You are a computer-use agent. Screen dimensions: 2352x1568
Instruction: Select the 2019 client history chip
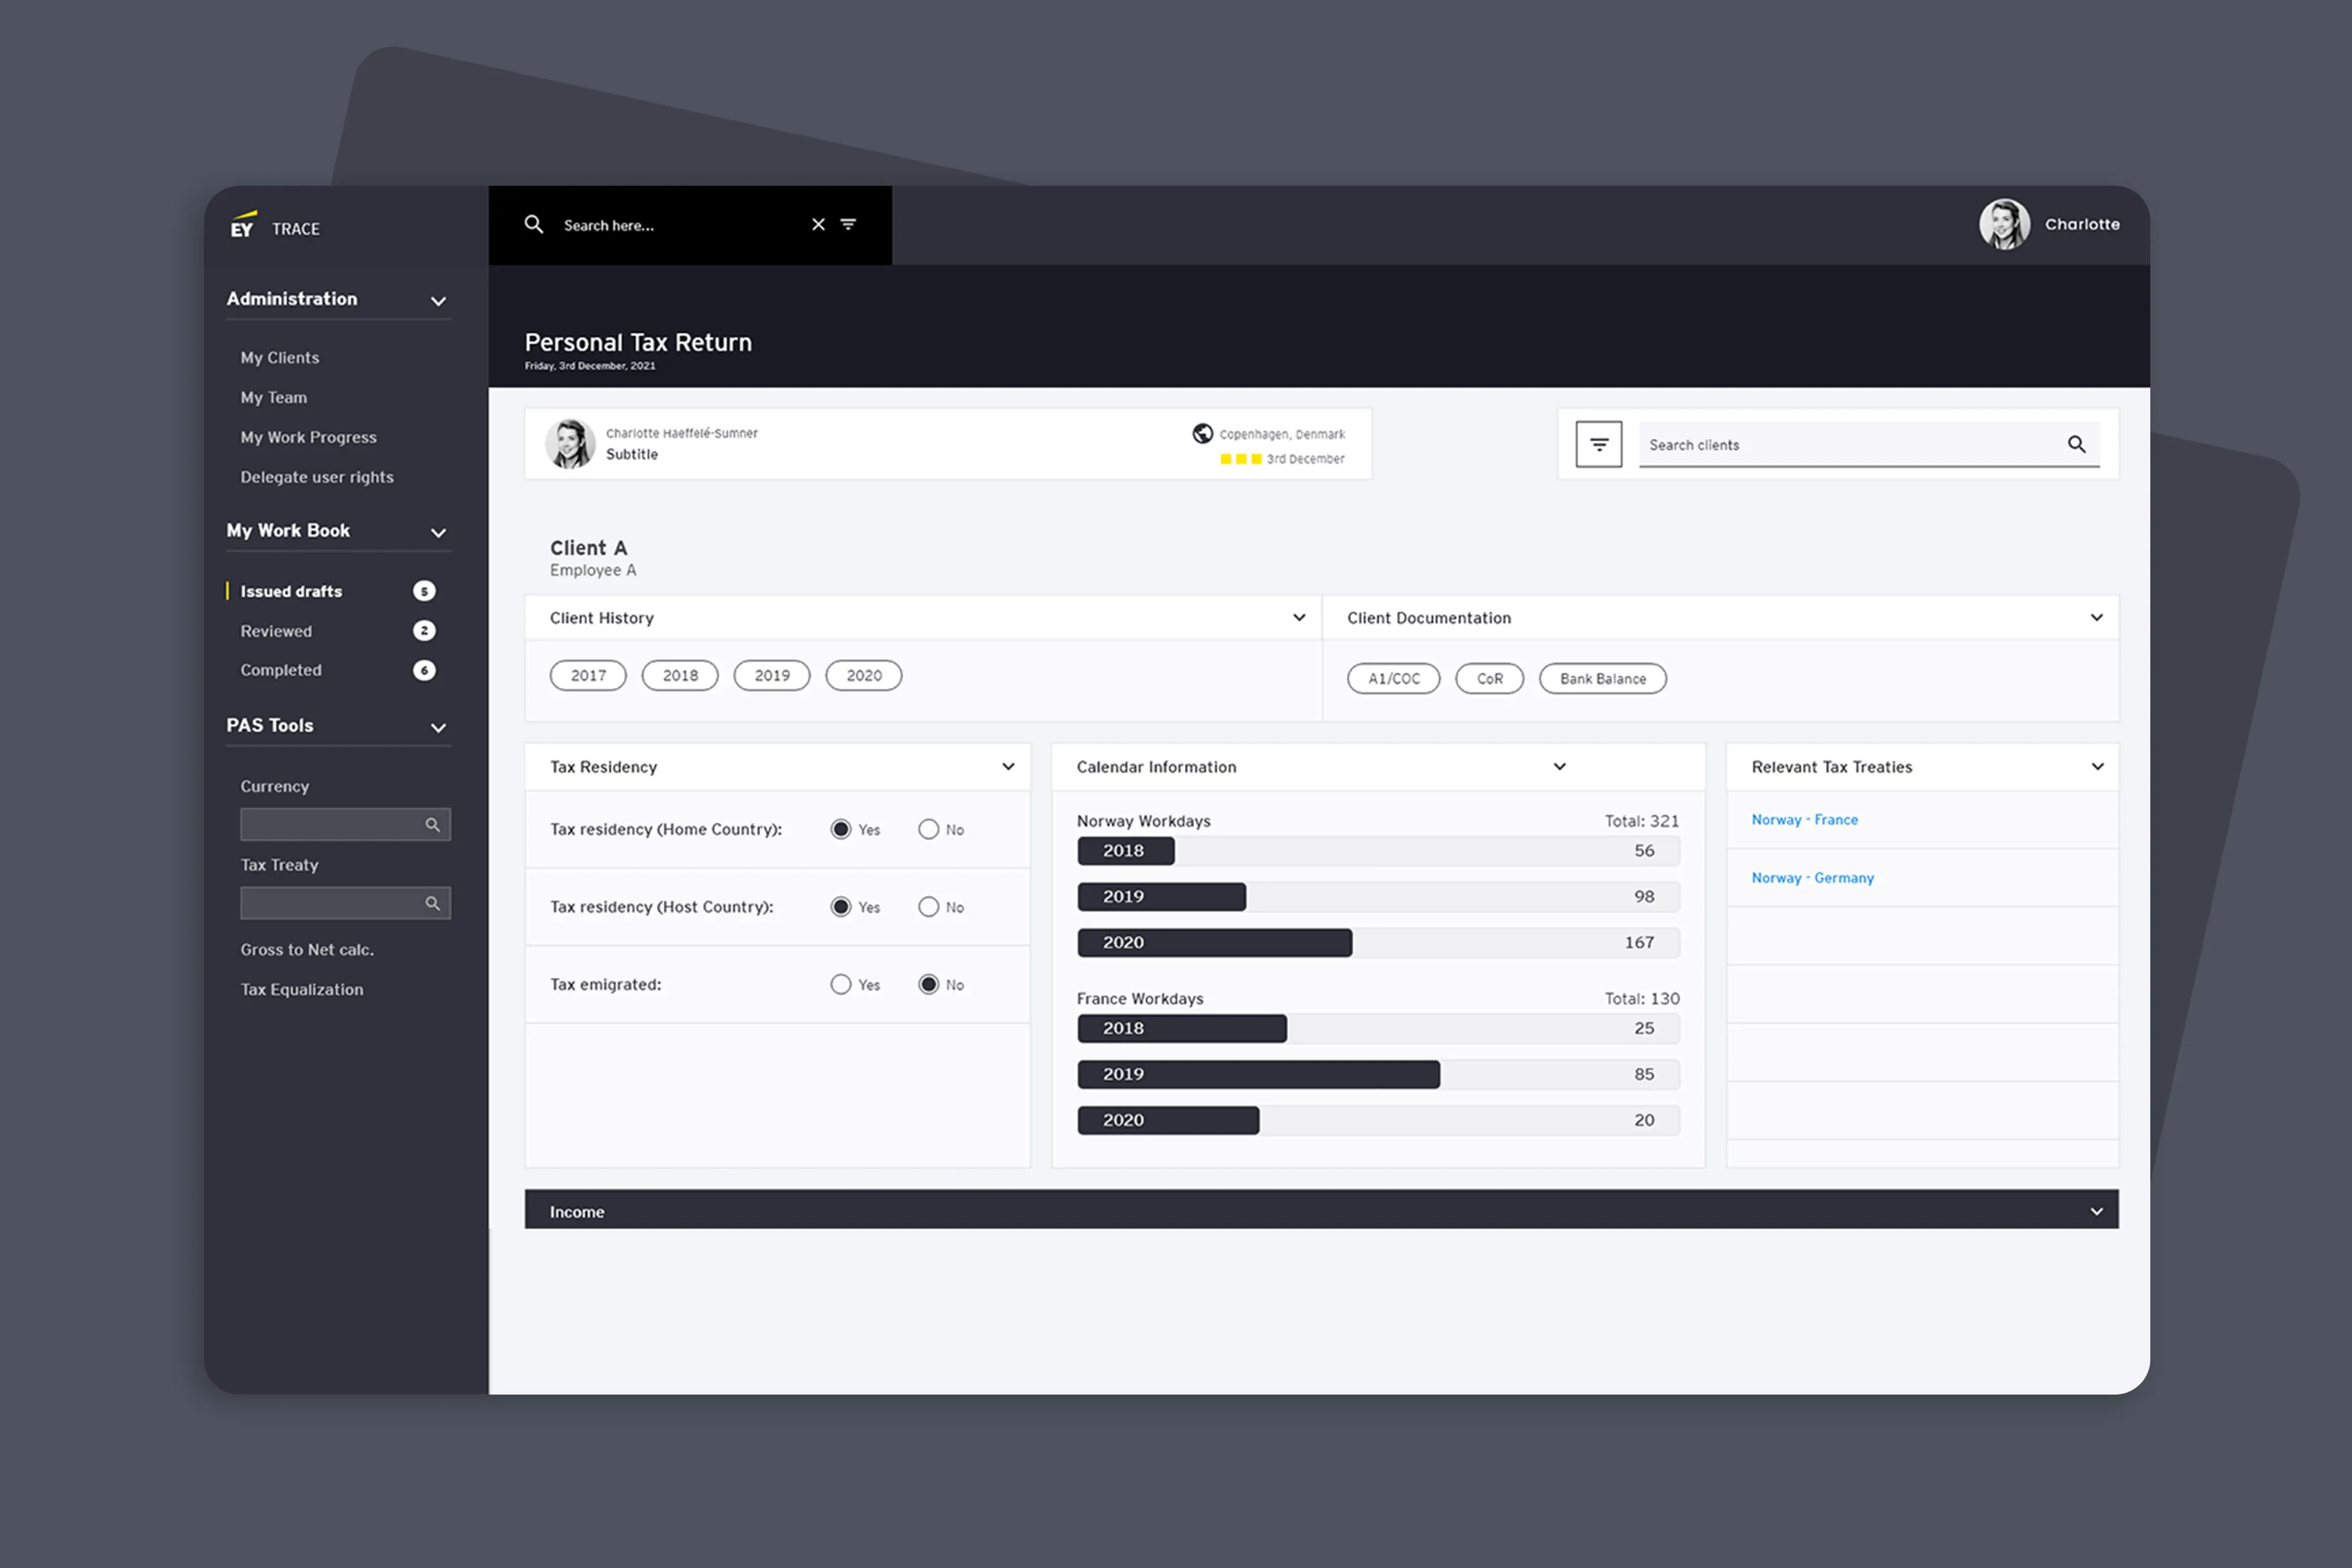(x=772, y=676)
